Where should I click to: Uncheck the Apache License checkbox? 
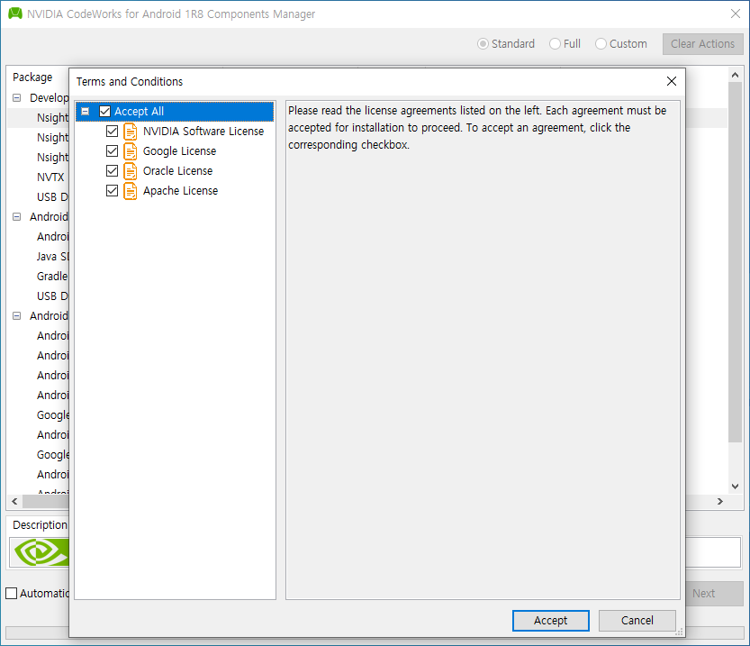tap(112, 191)
